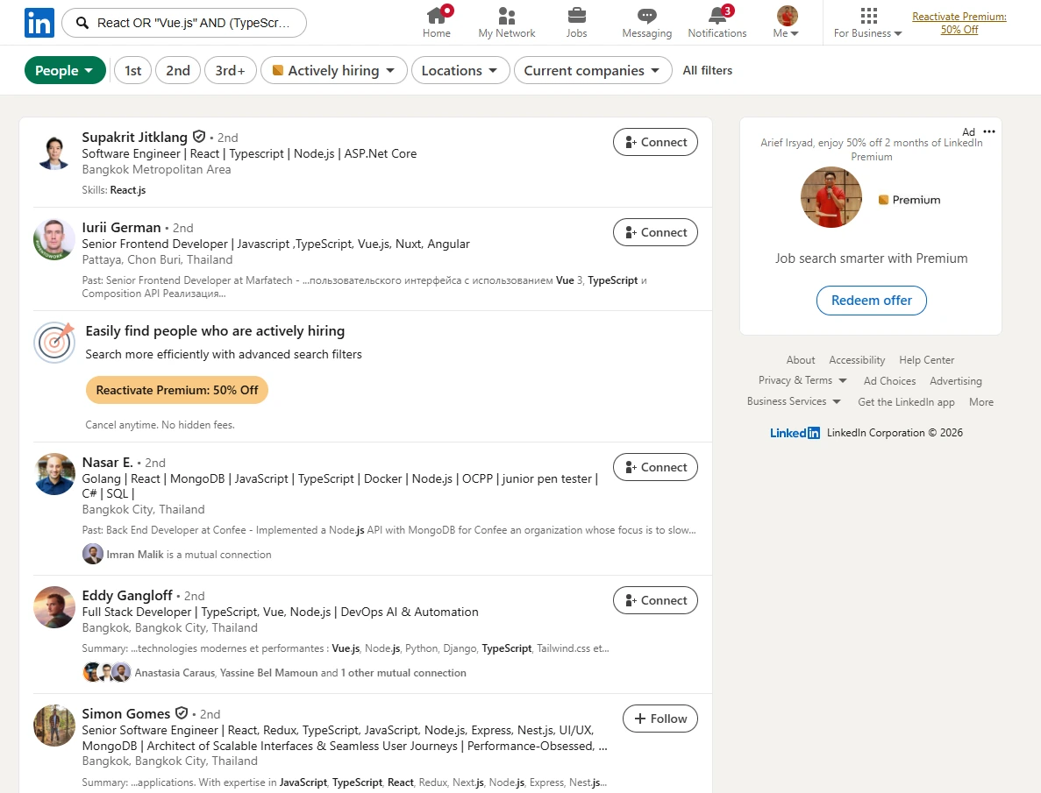1041x793 pixels.
Task: Connect with Eddy Gangloff
Action: (x=655, y=600)
